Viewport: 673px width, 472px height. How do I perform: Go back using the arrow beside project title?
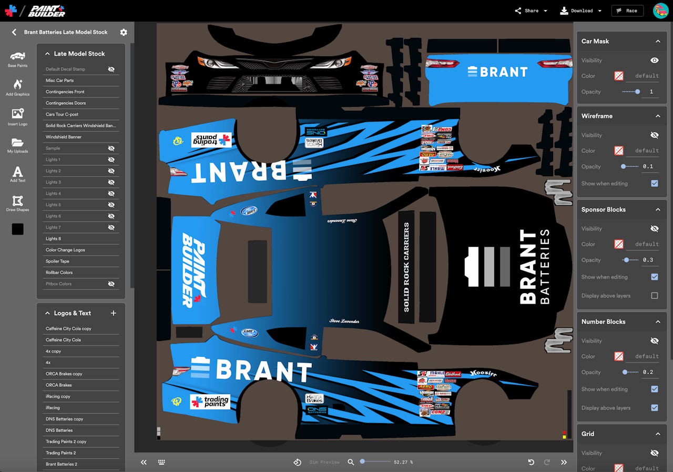(14, 32)
